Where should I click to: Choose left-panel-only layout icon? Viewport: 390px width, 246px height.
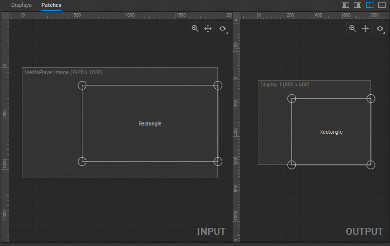point(345,5)
